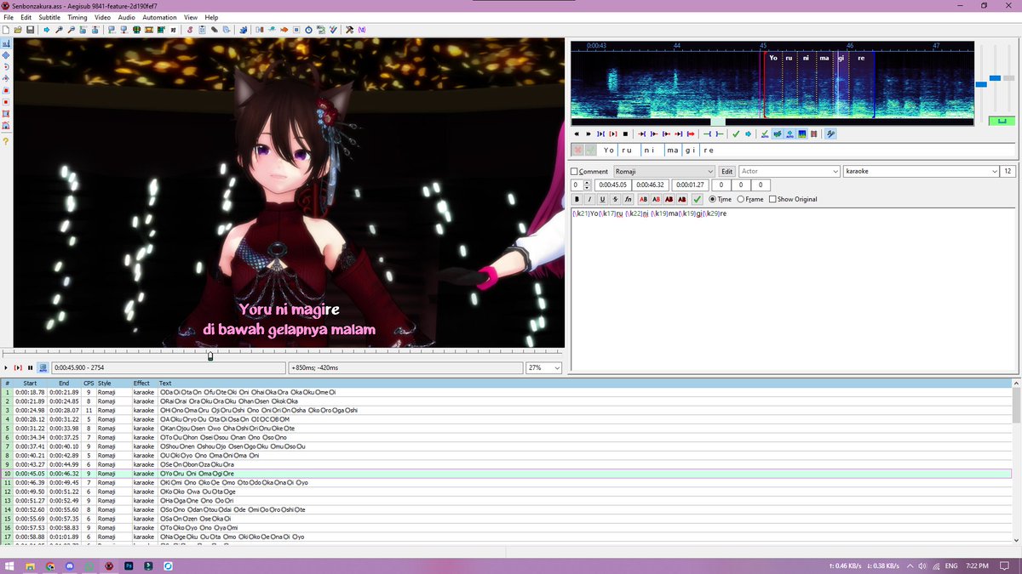Viewport: 1022px width, 574px height.
Task: Open the Options hammer-and-wrench icon
Action: (x=349, y=30)
